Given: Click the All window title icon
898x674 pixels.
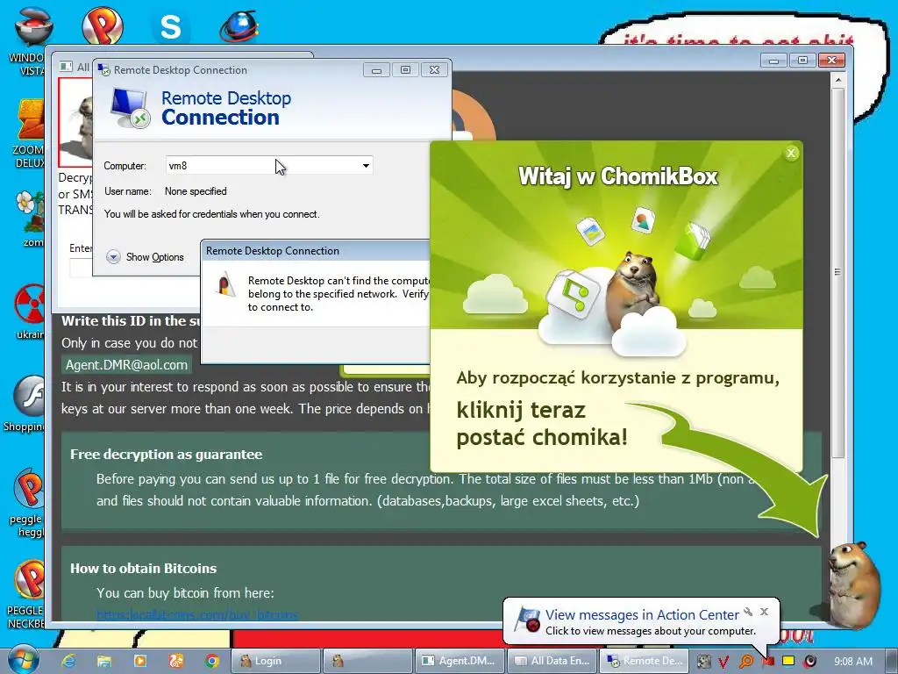Looking at the screenshot, I should [67, 67].
